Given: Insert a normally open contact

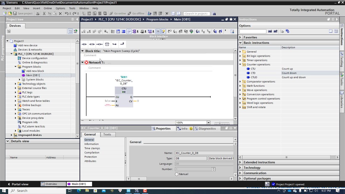Looking at the screenshot, I should pos(84,44).
